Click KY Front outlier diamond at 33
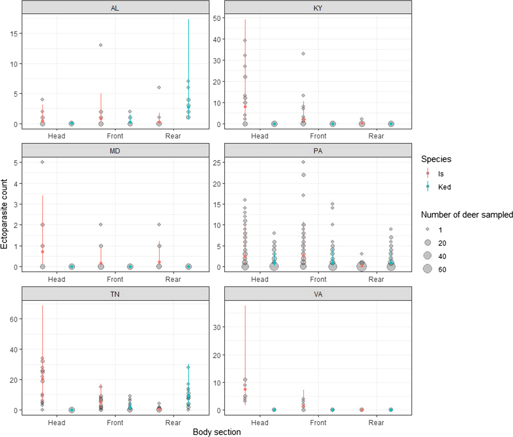513x437 pixels. [303, 54]
